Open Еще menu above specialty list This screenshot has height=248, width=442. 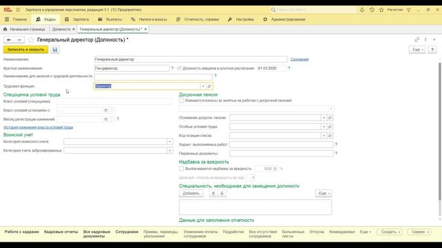click(x=324, y=194)
